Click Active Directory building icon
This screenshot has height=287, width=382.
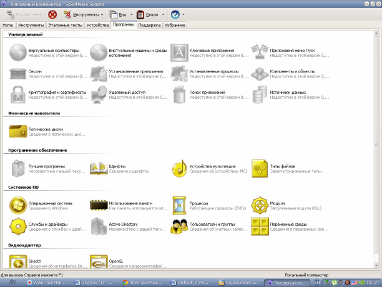pyautogui.click(x=99, y=226)
